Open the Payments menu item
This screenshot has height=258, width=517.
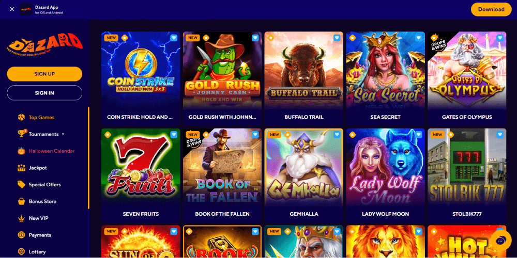(x=40, y=235)
